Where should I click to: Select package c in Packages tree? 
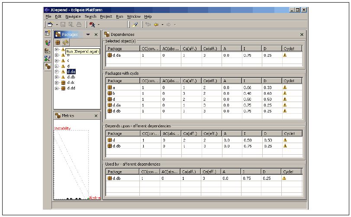[68, 61]
